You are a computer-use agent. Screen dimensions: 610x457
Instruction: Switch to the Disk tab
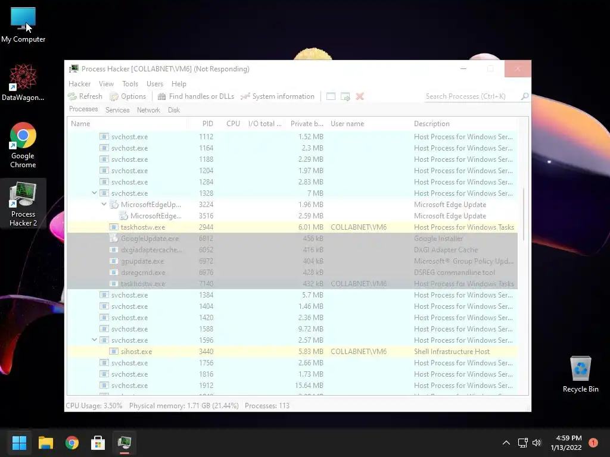174,110
